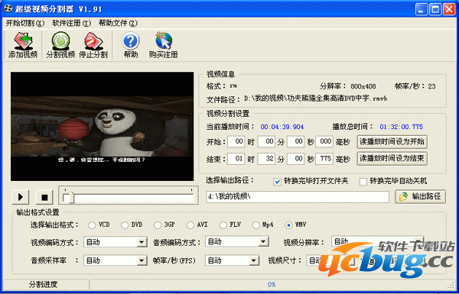Click the start second field
The height and width of the screenshot is (294, 459).
coord(295,142)
